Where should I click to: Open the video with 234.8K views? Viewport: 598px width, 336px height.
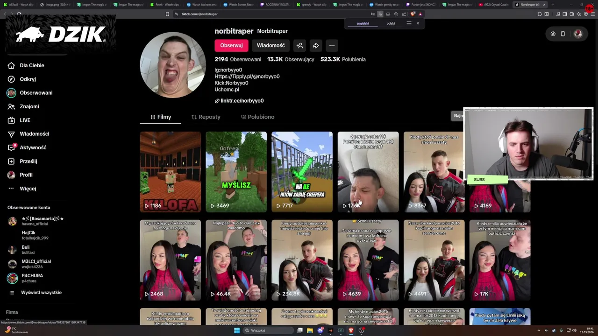(302, 260)
